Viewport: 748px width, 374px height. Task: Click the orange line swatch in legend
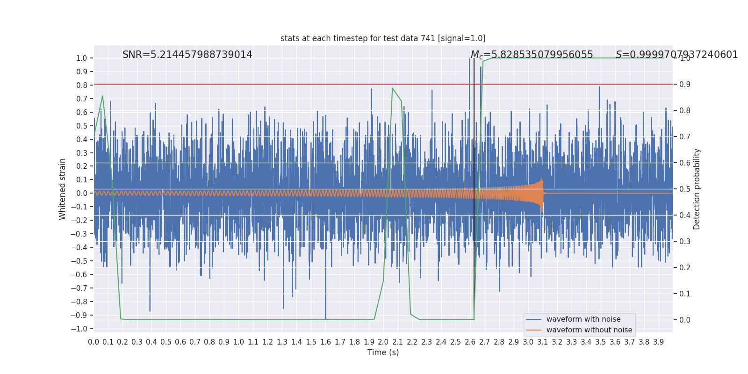coord(533,330)
